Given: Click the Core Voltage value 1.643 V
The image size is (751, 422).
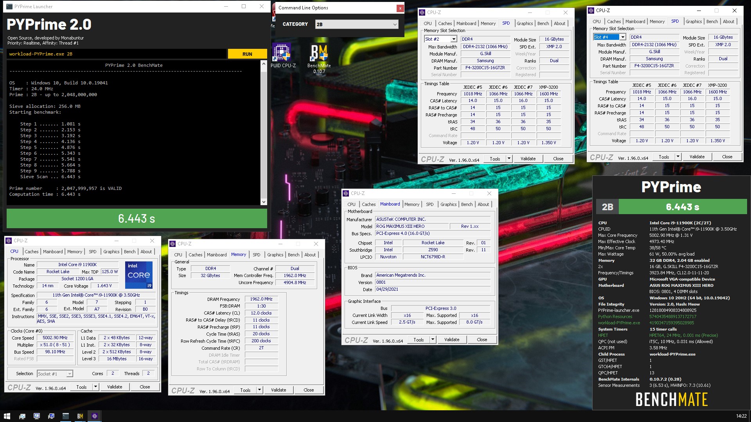Looking at the screenshot, I should tap(104, 286).
